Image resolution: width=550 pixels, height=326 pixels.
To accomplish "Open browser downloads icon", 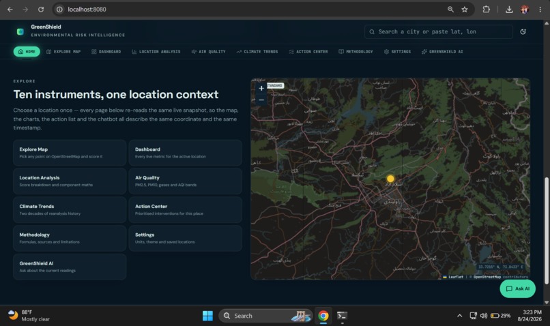I will (509, 10).
